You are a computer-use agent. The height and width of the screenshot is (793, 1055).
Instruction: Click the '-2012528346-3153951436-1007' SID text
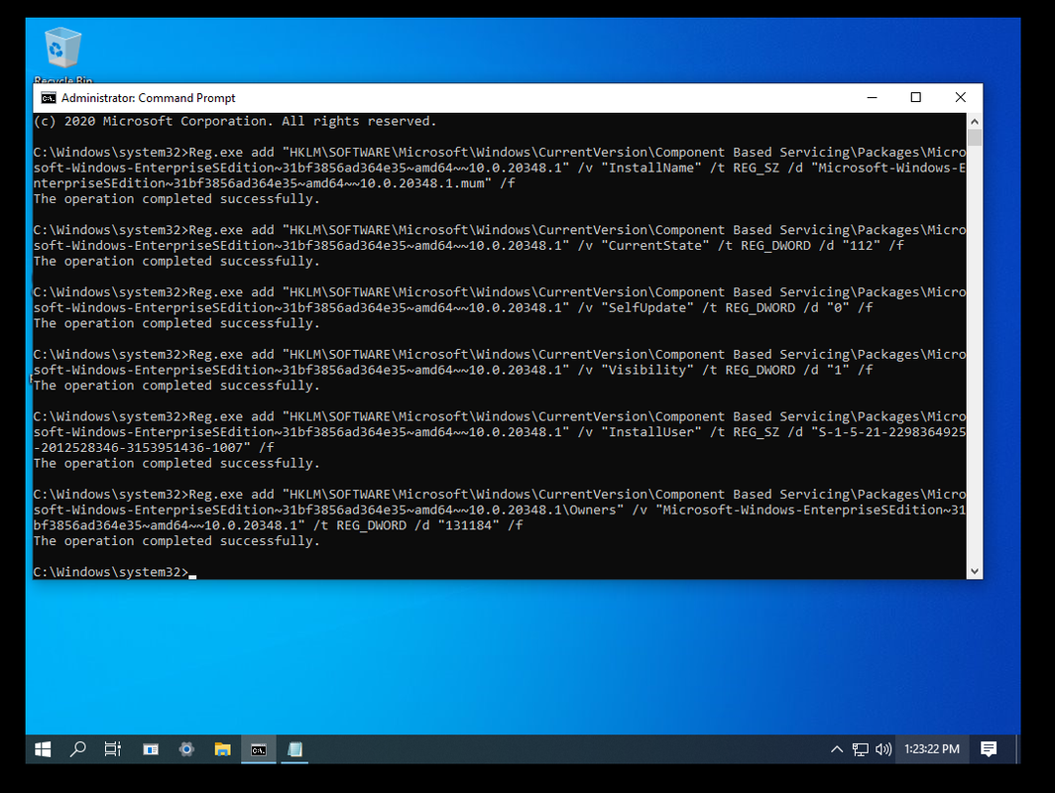(x=142, y=448)
